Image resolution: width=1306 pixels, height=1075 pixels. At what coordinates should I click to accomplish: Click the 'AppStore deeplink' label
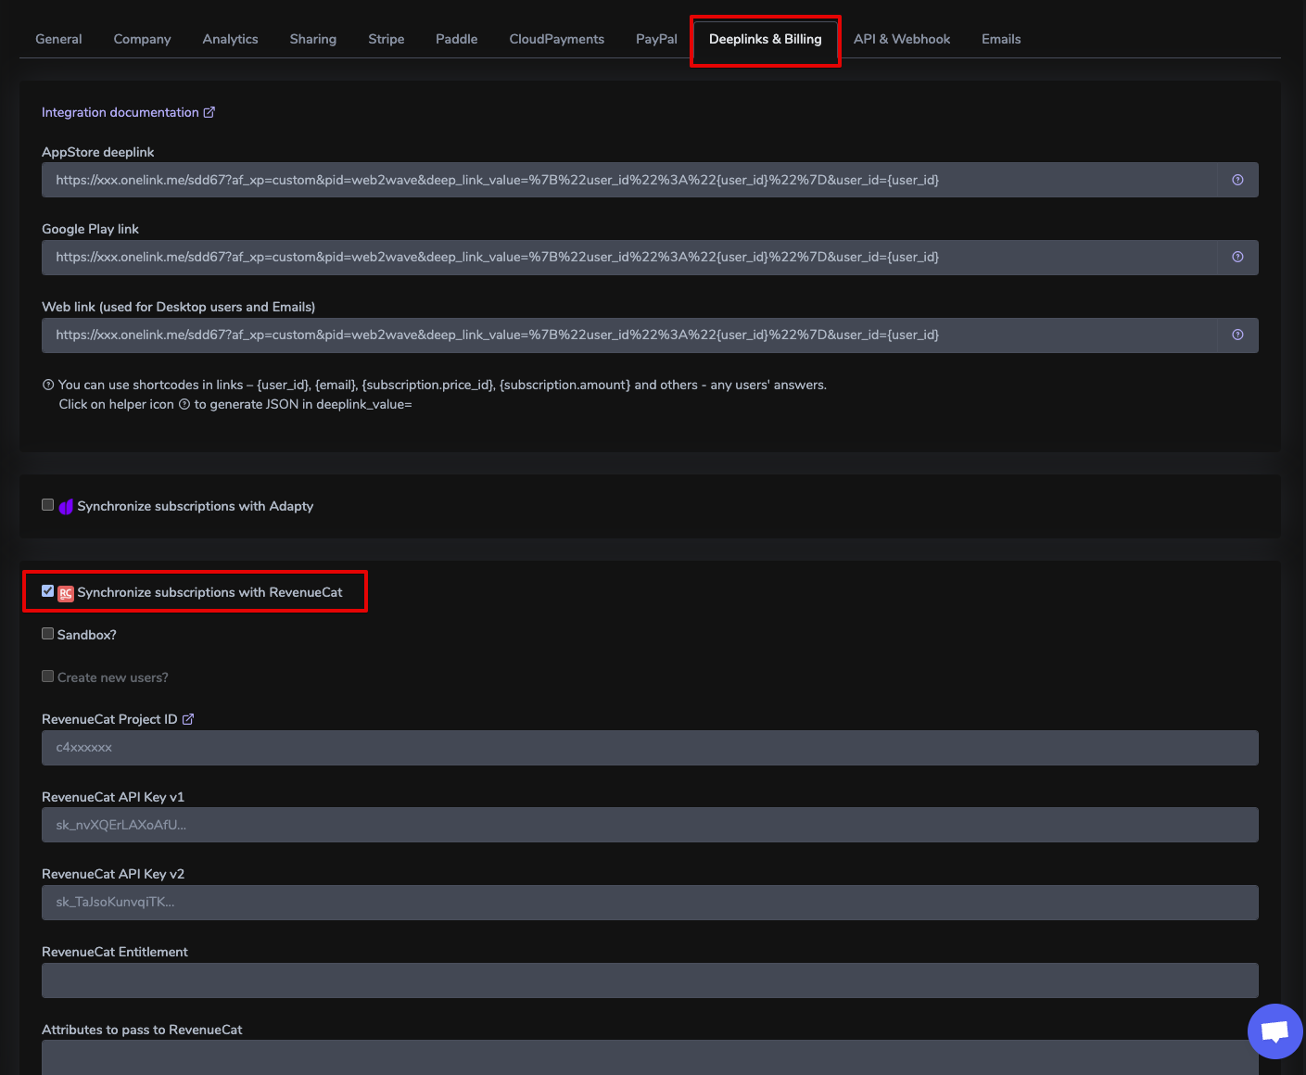[98, 152]
